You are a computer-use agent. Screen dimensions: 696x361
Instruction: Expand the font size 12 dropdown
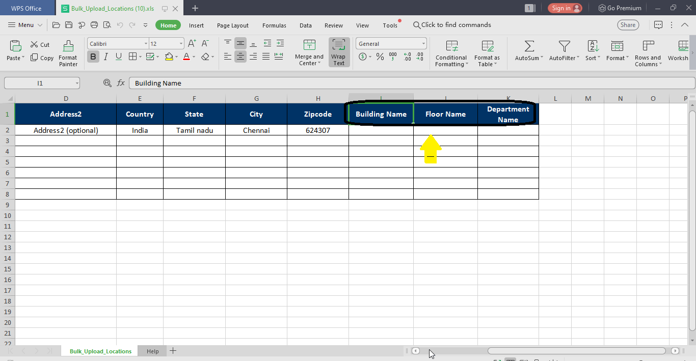(x=180, y=44)
